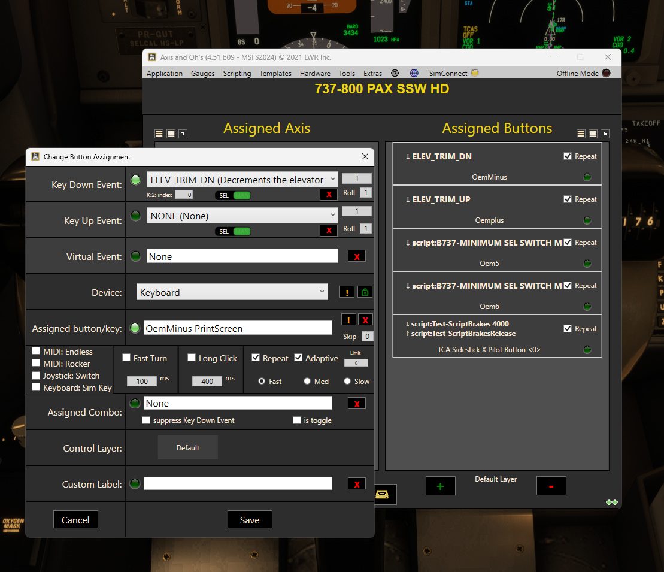Image resolution: width=664 pixels, height=572 pixels.
Task: Open Key Down Event ELEV_TRIM_DN dropdown
Action: tap(242, 180)
